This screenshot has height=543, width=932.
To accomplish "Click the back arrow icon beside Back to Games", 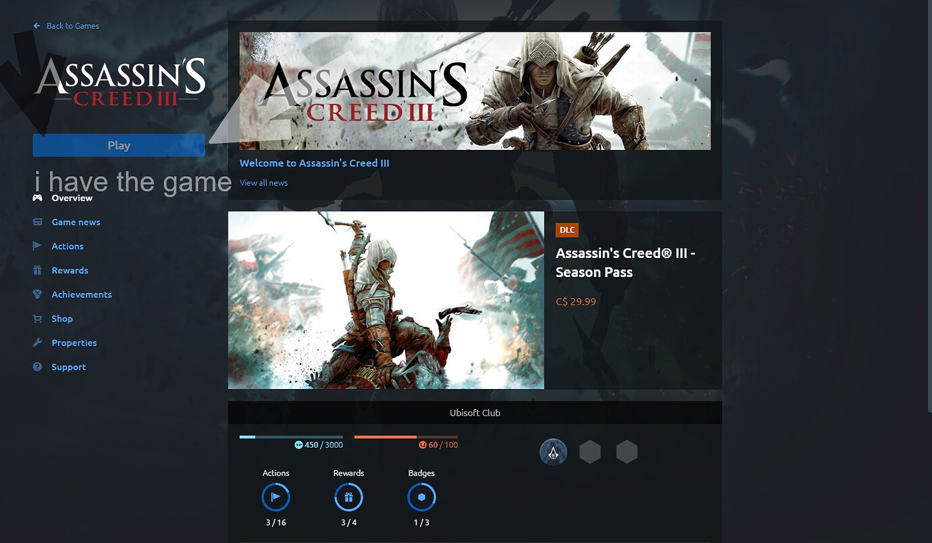I will 36,26.
